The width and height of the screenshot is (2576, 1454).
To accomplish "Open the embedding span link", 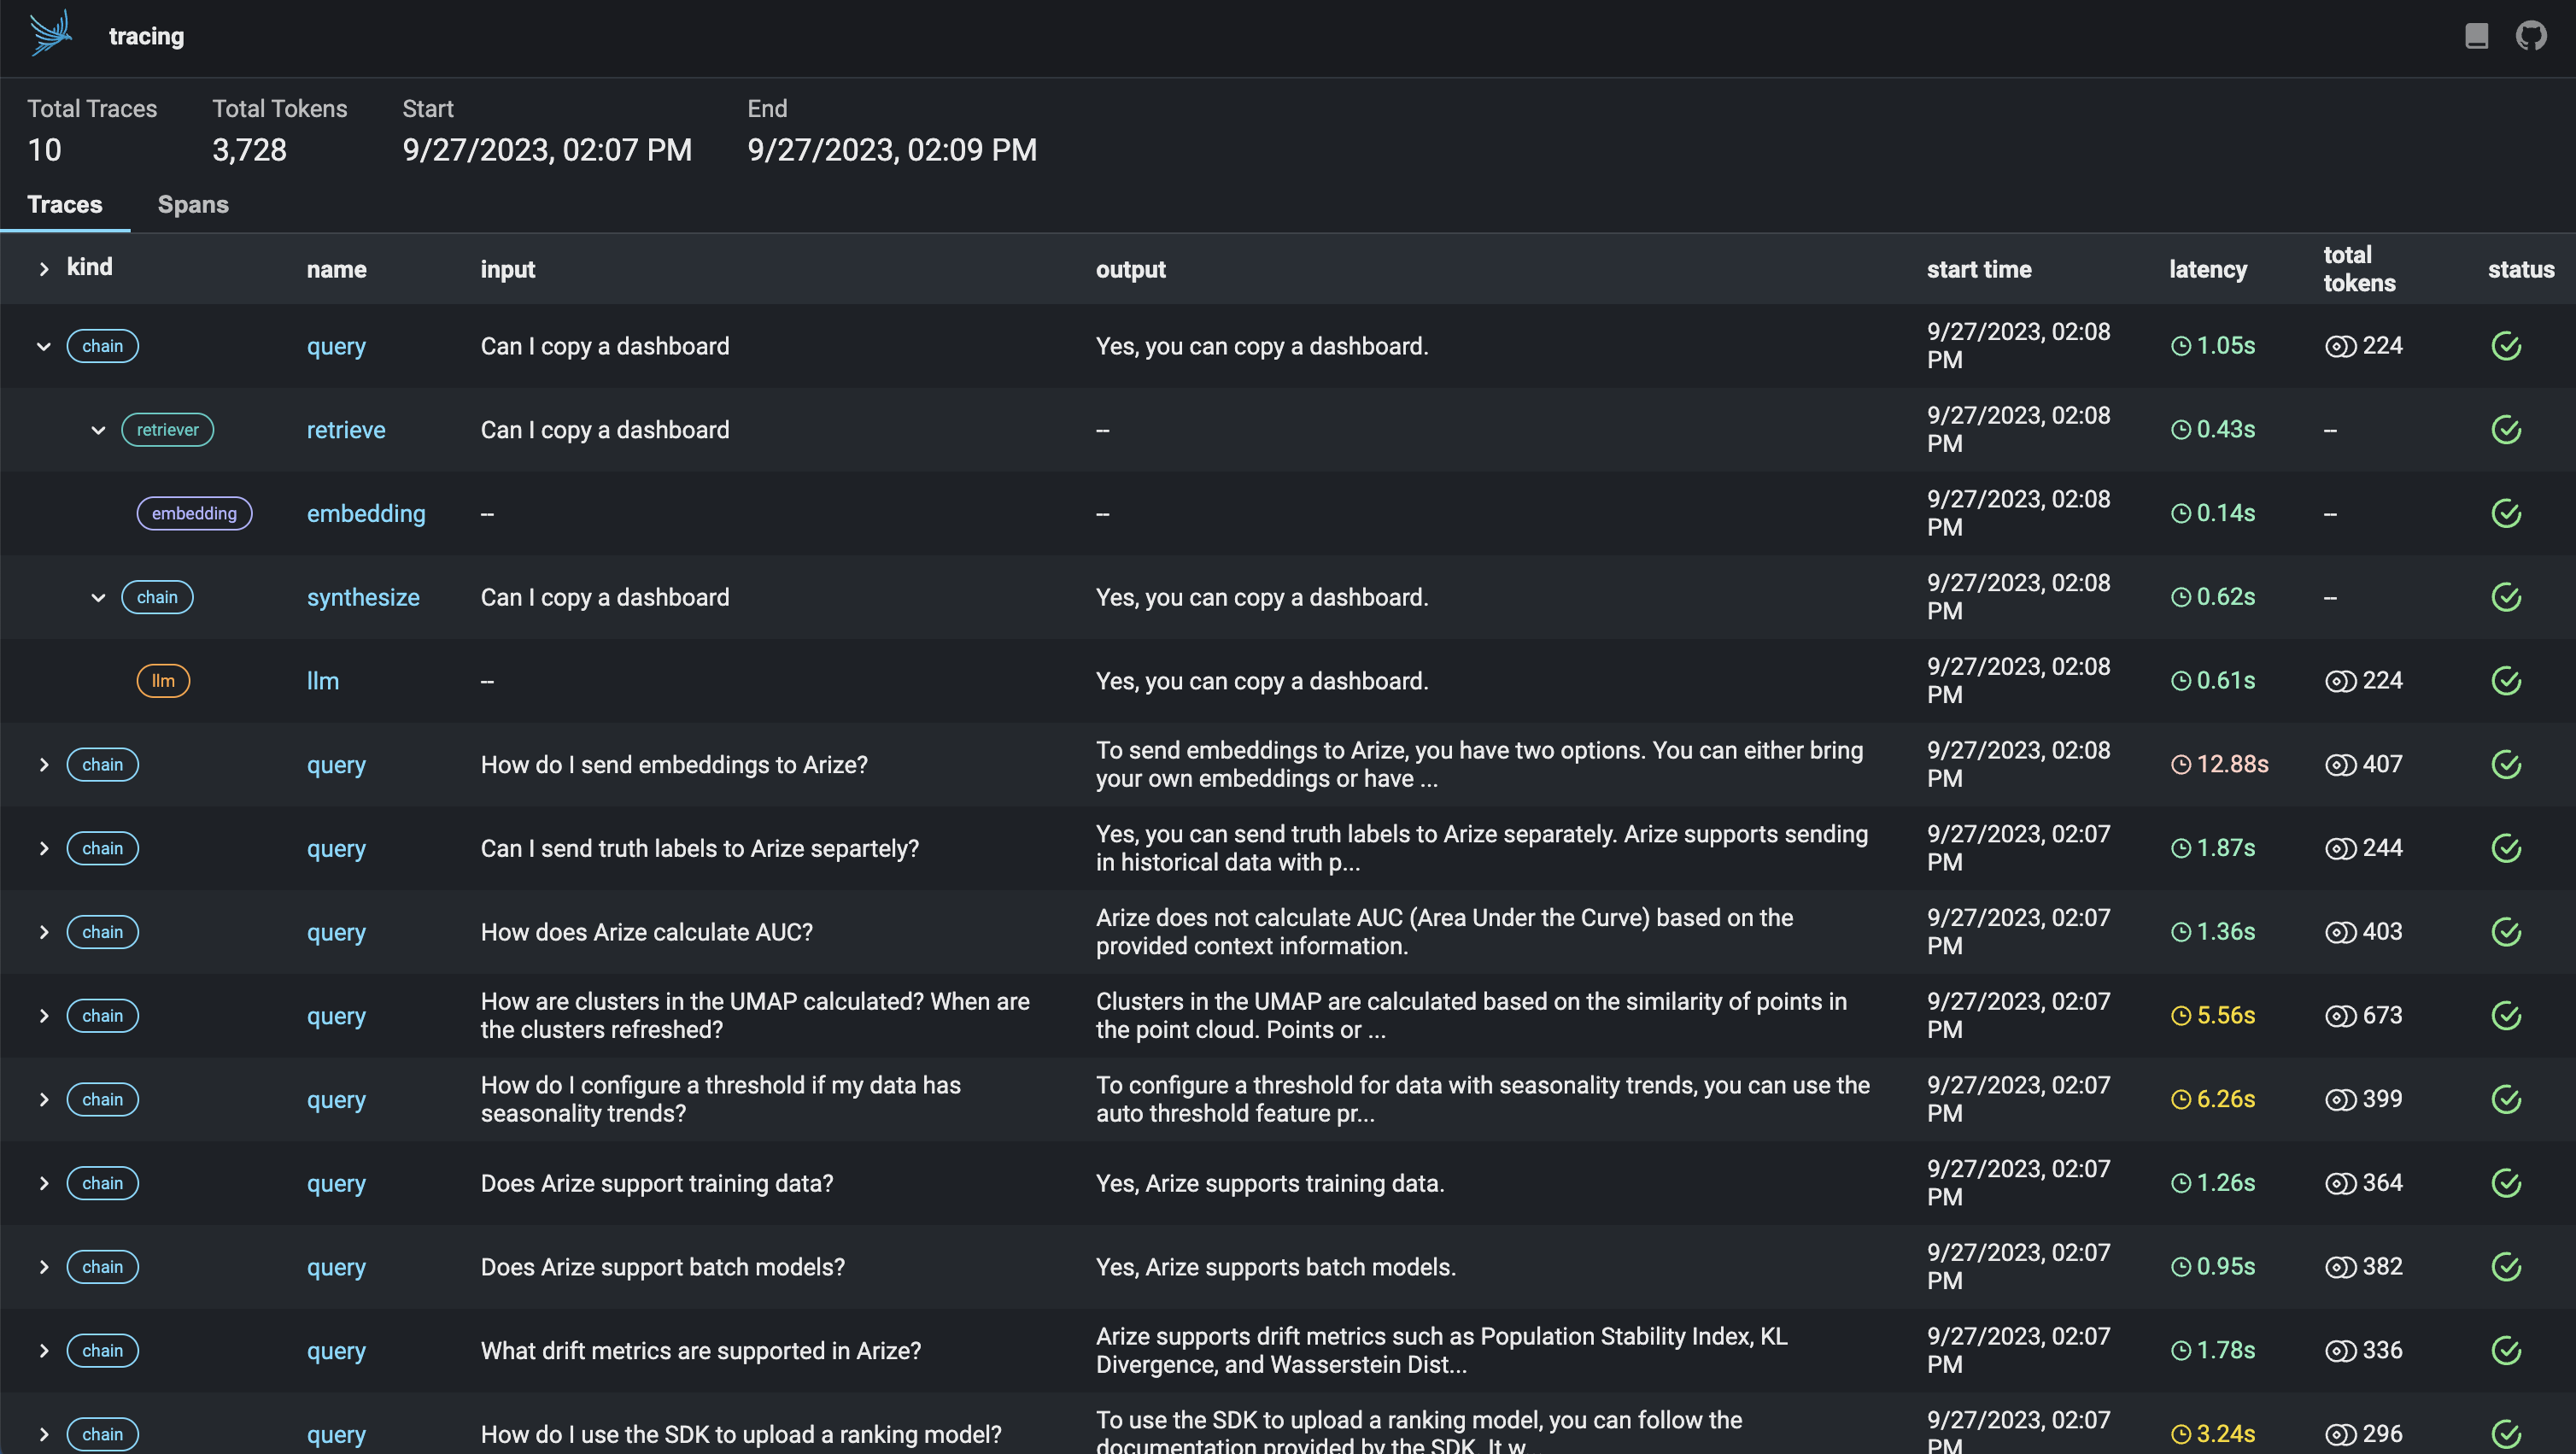I will 366,514.
